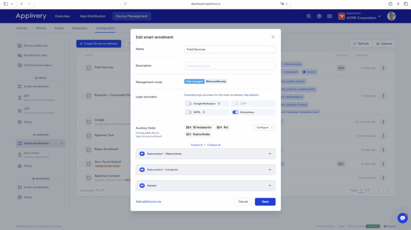The width and height of the screenshot is (411, 230).
Task: Open the Device Management menu
Action: [132, 16]
